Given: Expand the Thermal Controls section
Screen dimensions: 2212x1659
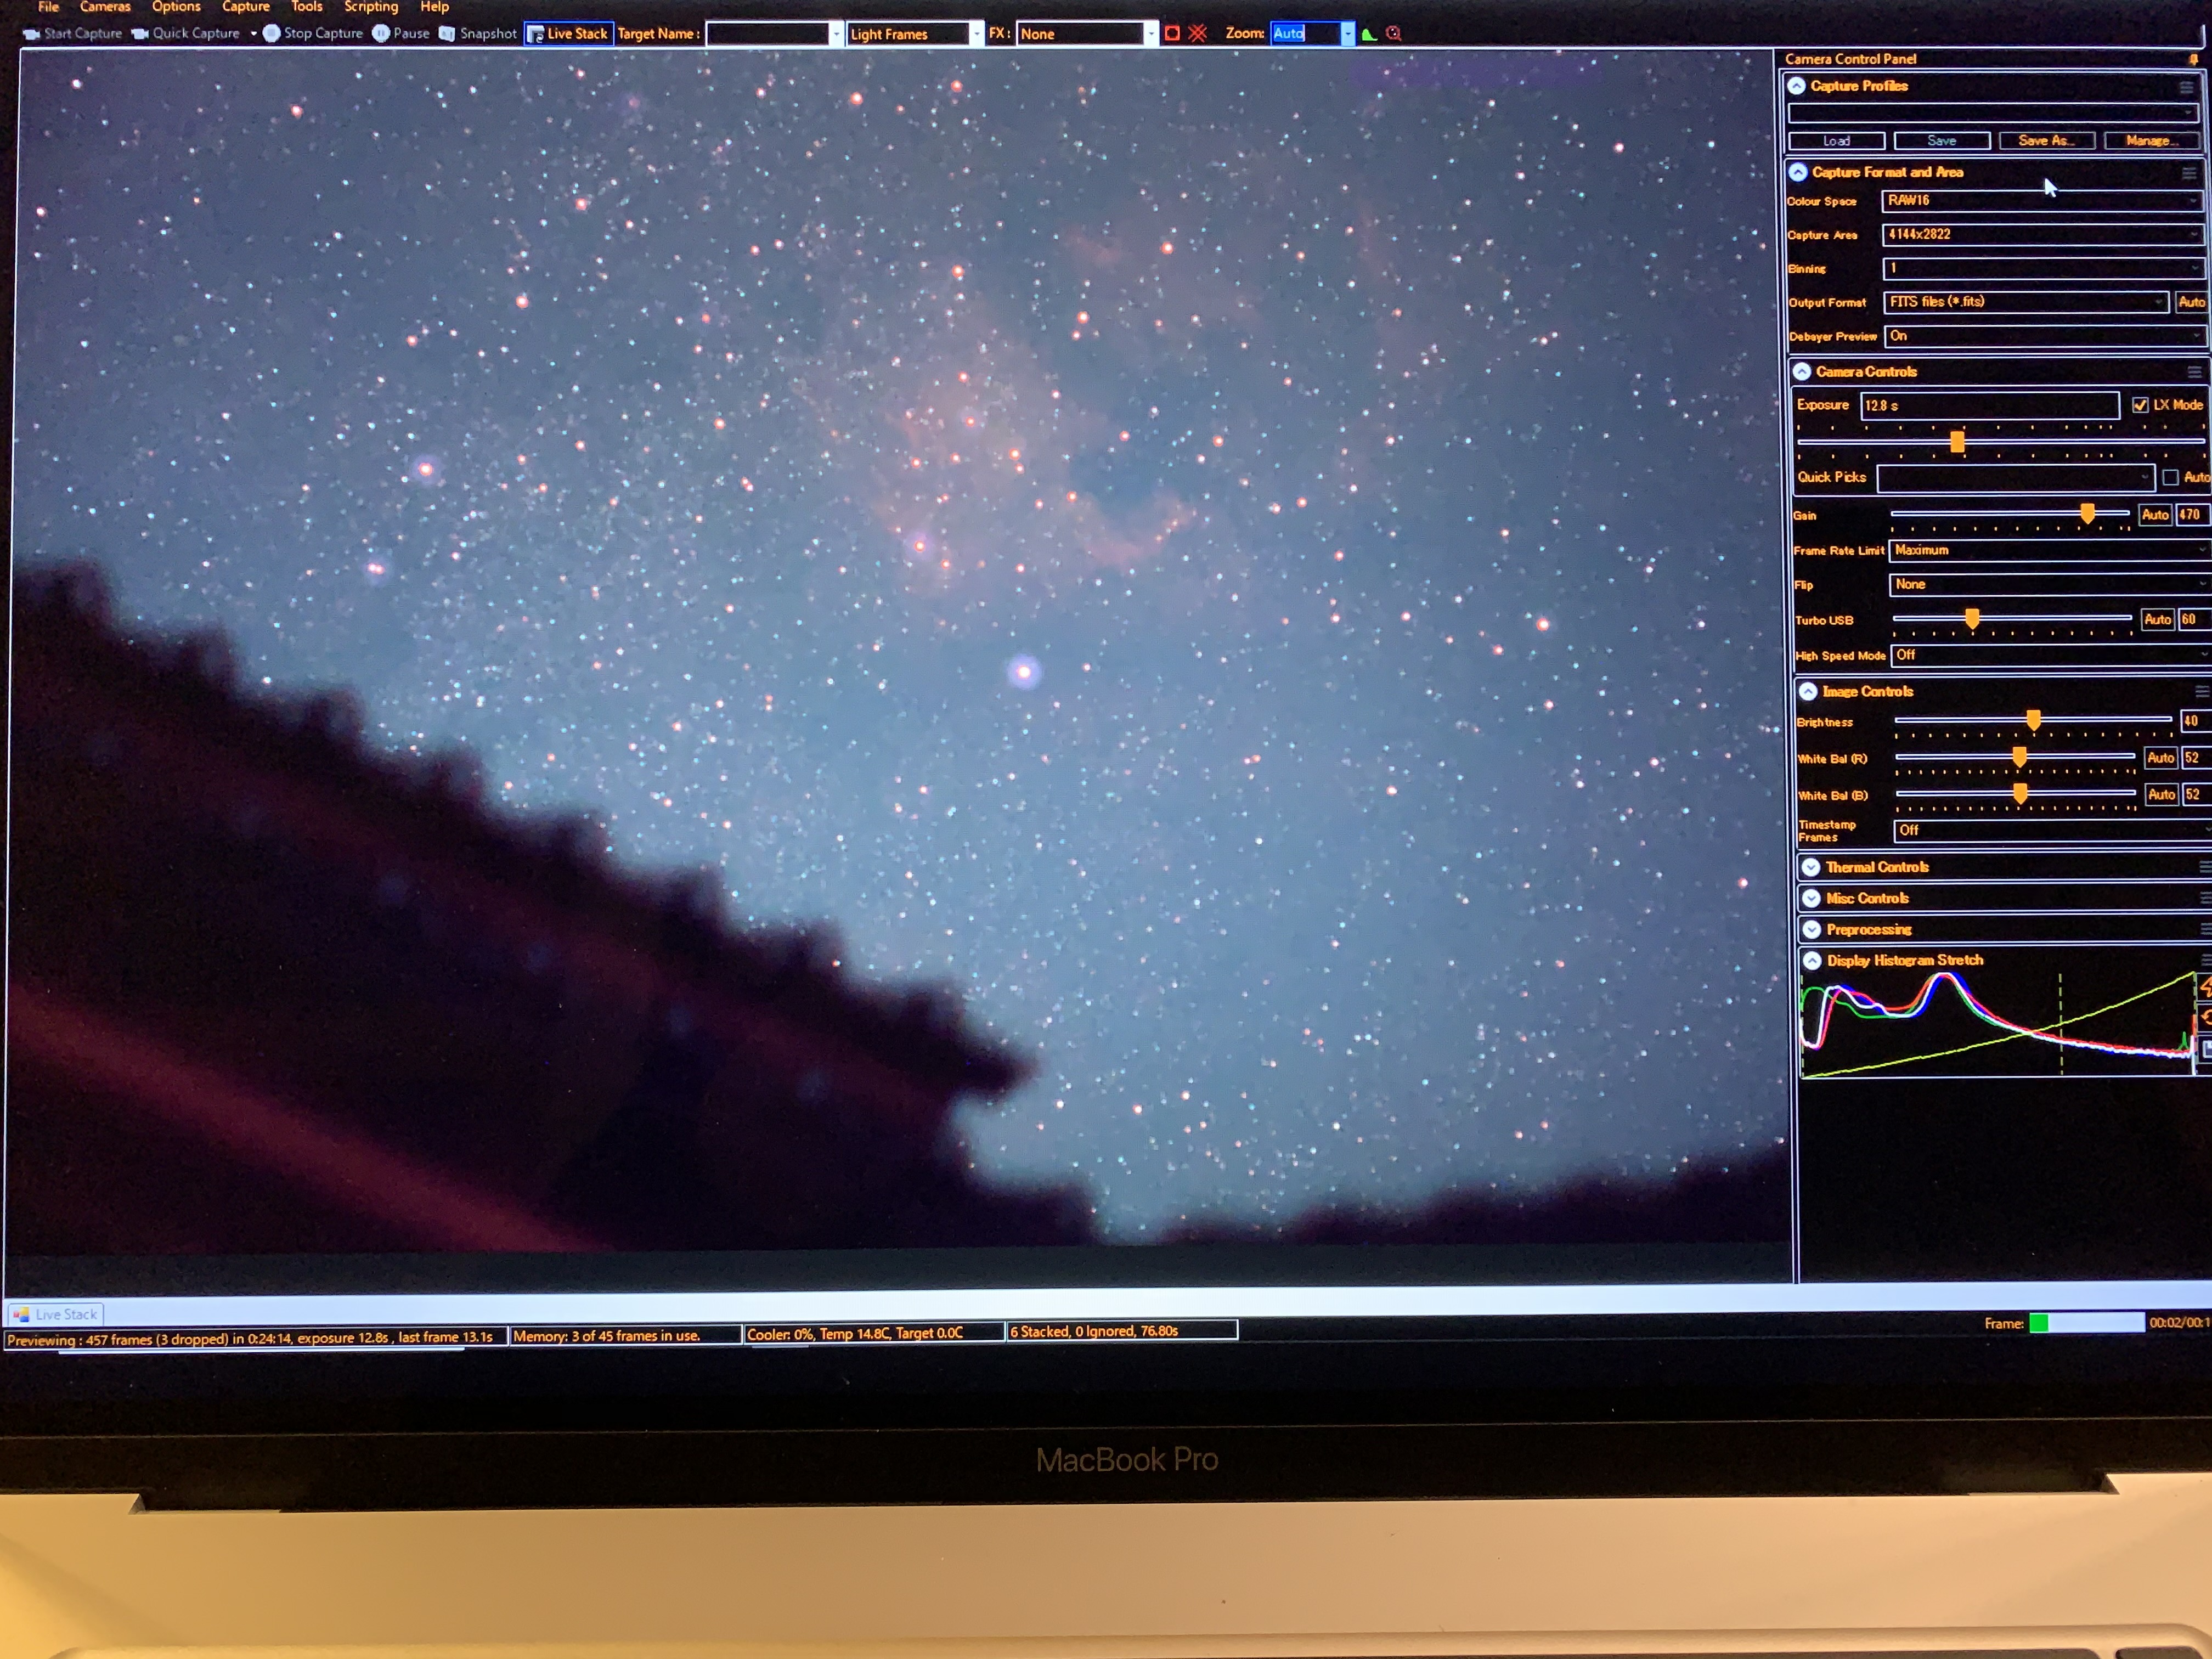Looking at the screenshot, I should 1811,867.
